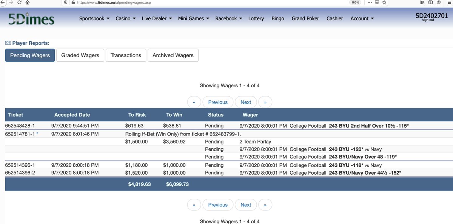Click the Rolling If-Bet description text
The height and width of the screenshot is (224, 453).
tap(183, 134)
